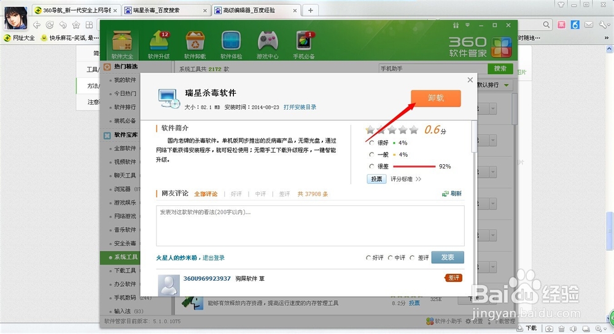Viewport: 614px width, 334px height.
Task: Switch to browser tab 瑞星杀毒_百度搜索
Action: (166, 10)
